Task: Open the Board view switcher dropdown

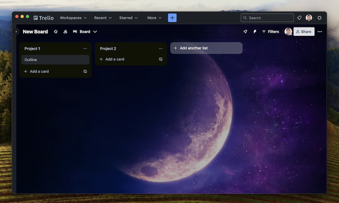Action: tap(85, 31)
